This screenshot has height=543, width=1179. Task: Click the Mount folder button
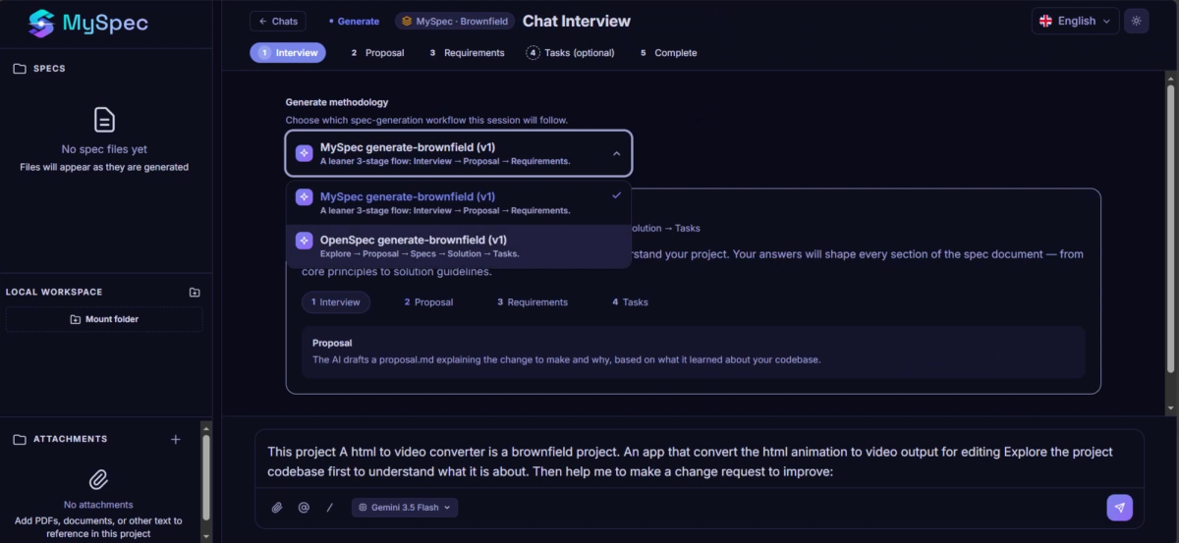104,319
